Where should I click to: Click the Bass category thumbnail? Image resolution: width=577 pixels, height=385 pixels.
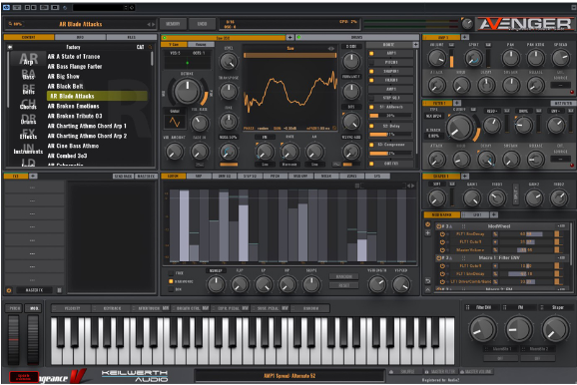coord(29,75)
